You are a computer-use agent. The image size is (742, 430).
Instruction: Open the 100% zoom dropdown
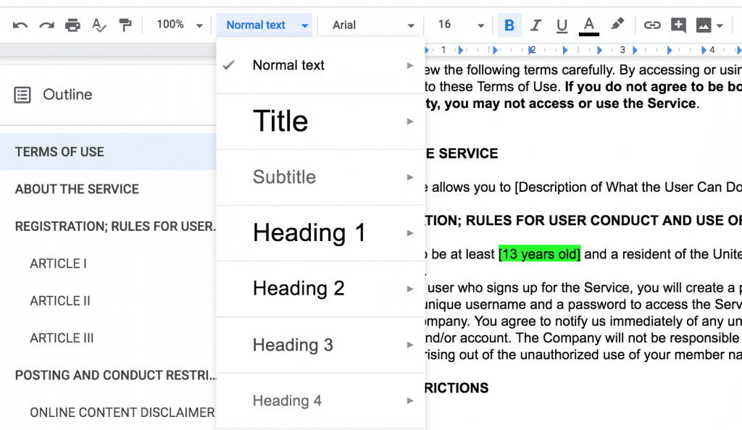179,25
